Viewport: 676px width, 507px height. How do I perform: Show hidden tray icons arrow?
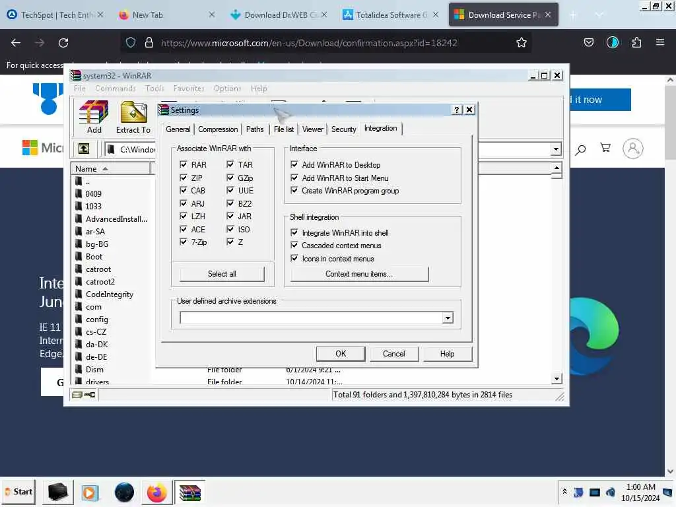(x=564, y=492)
